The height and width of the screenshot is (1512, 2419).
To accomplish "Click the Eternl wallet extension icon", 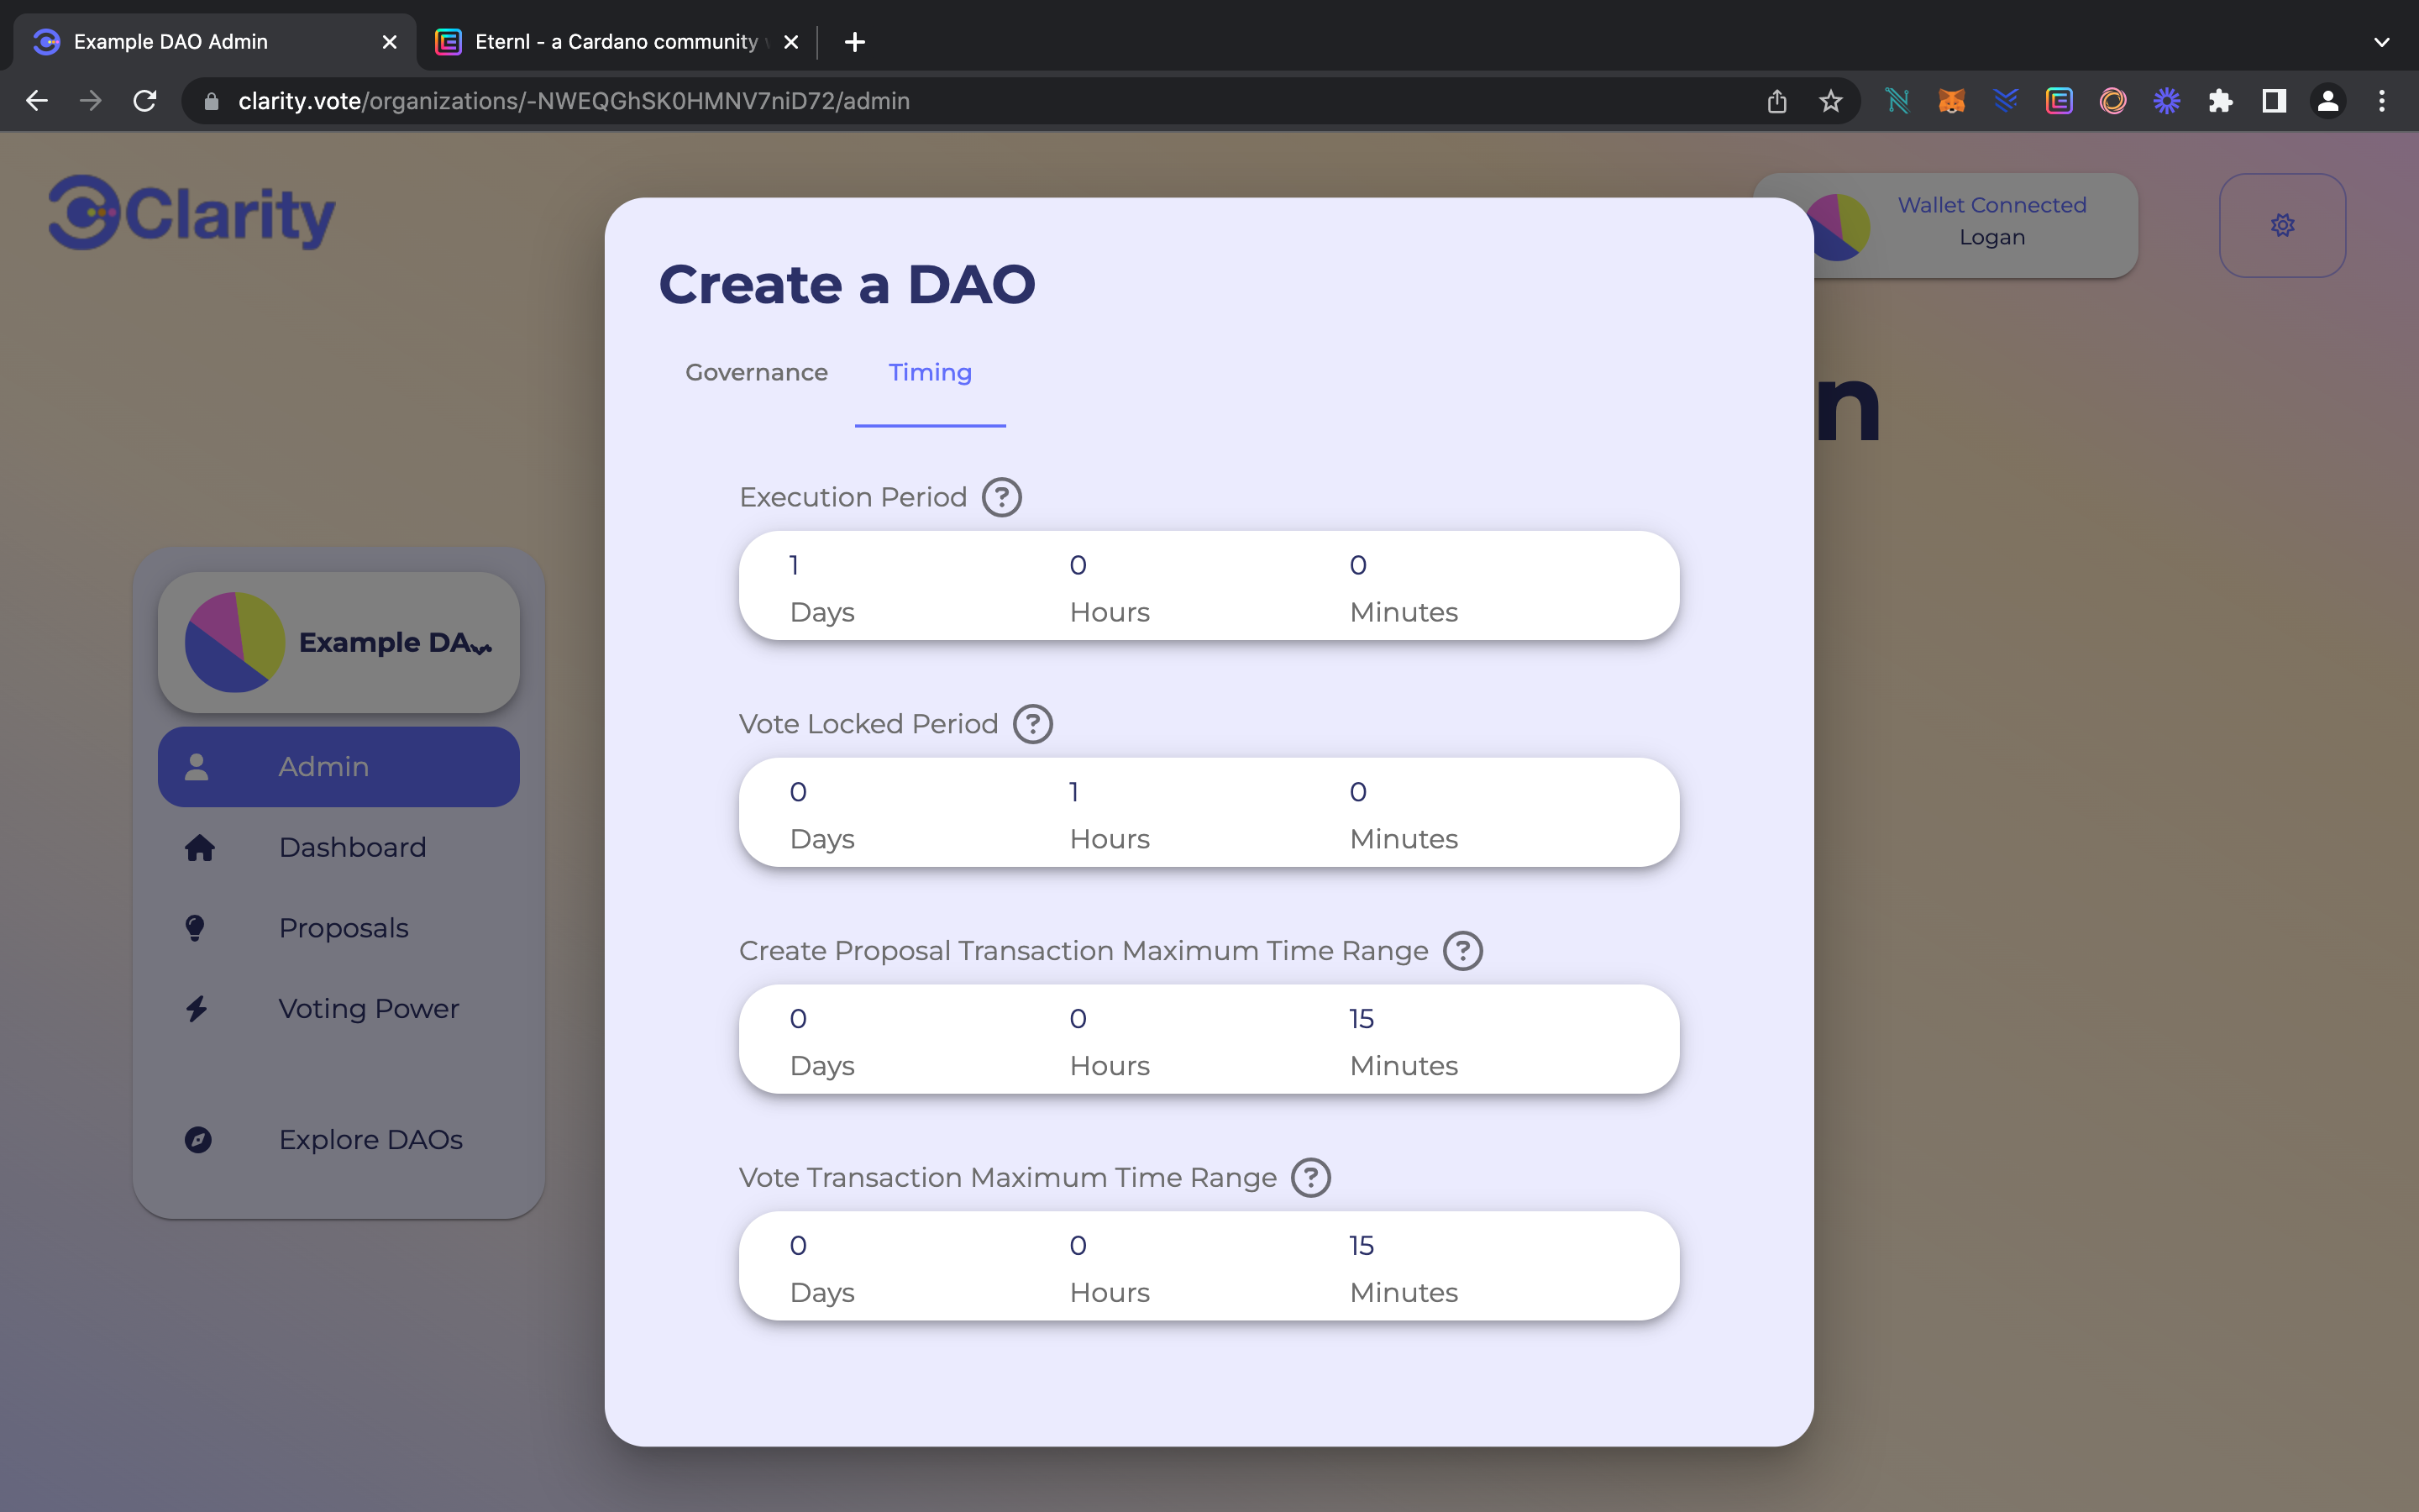I will tap(2060, 101).
